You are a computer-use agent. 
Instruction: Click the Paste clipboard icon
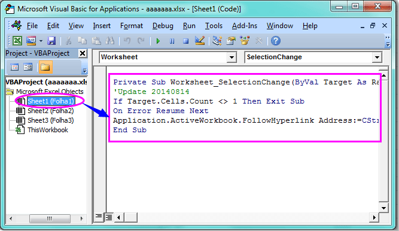[x=96, y=41]
